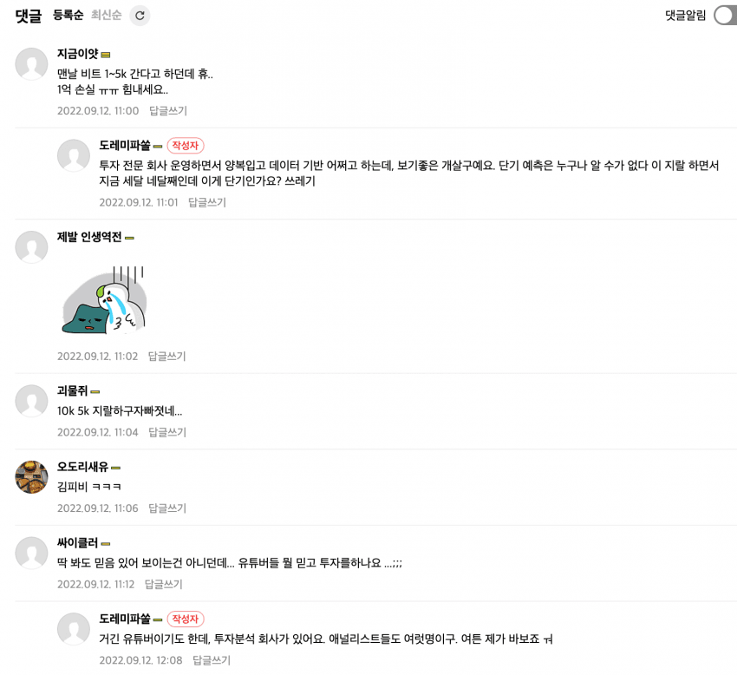Click the 작성자 badge on the 12:08 reply

point(186,619)
